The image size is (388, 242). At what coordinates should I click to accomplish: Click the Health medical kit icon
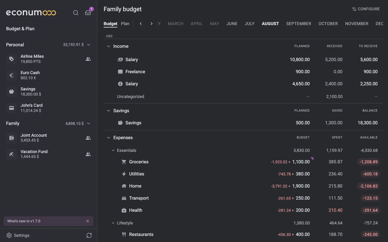point(124,210)
